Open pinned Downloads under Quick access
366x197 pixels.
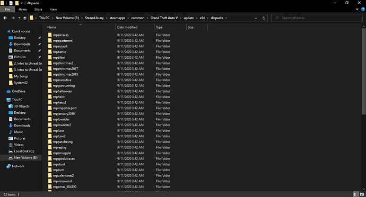tap(22, 44)
